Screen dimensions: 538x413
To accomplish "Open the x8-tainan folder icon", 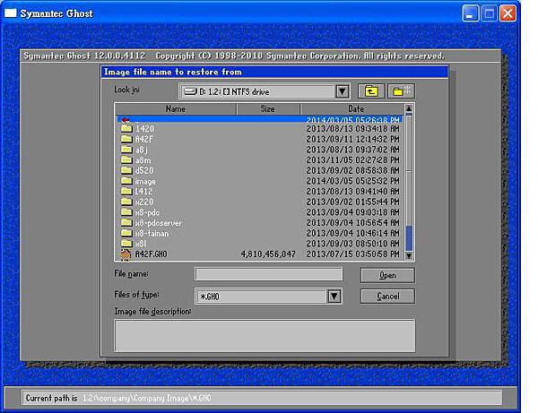I will tap(126, 234).
